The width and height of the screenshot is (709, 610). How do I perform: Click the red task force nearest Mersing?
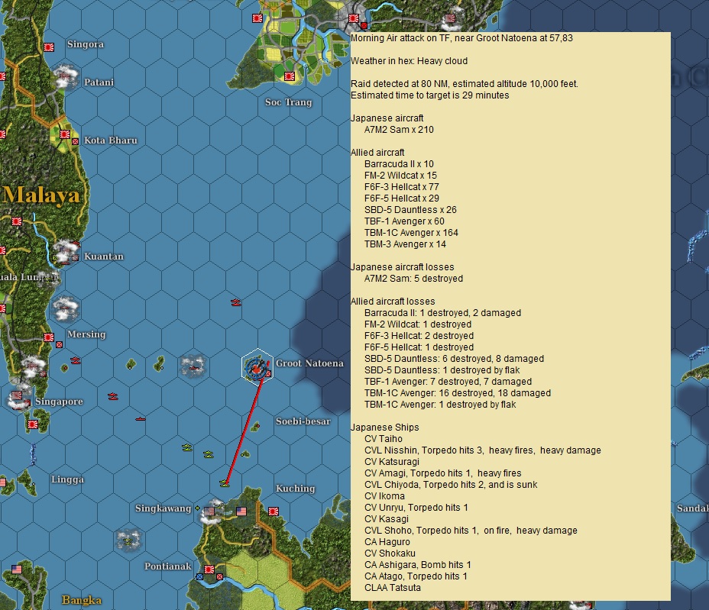tap(75, 360)
